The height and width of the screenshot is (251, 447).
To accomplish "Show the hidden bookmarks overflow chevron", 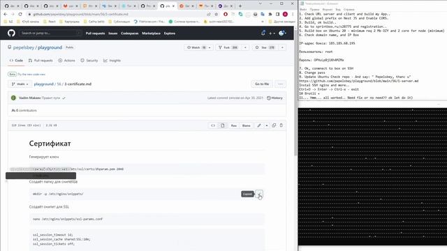I will [263, 22].
